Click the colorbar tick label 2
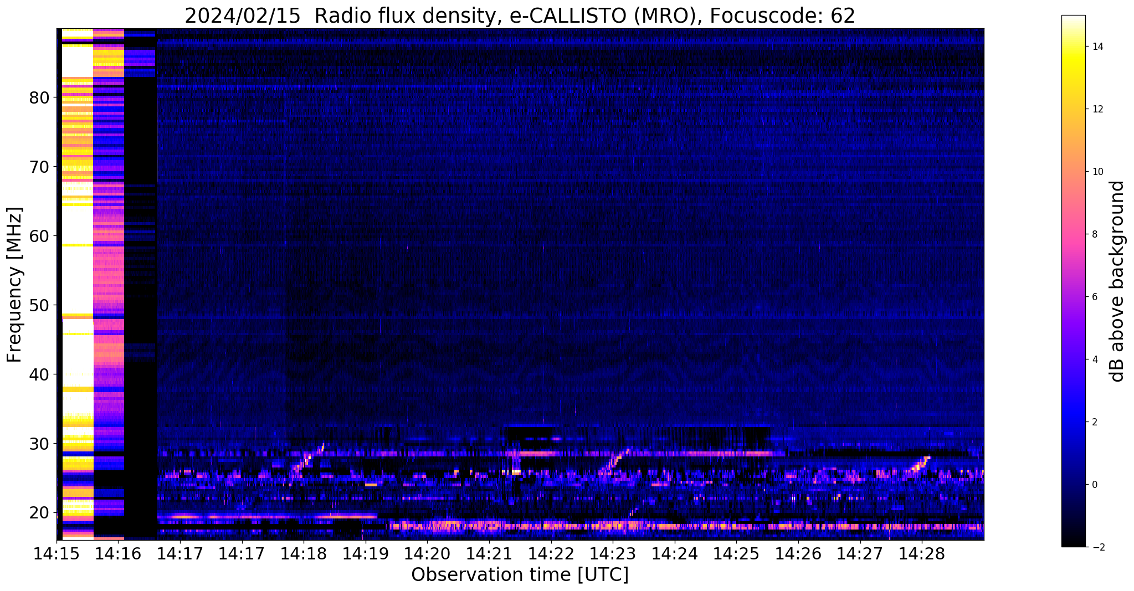 pos(1094,422)
